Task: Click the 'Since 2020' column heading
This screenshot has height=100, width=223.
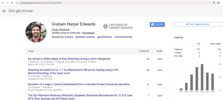Action: pos(215,44)
